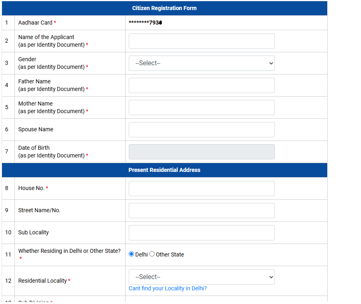Click the Sub Locality input box
This screenshot has height=304, width=361.
tap(201, 233)
